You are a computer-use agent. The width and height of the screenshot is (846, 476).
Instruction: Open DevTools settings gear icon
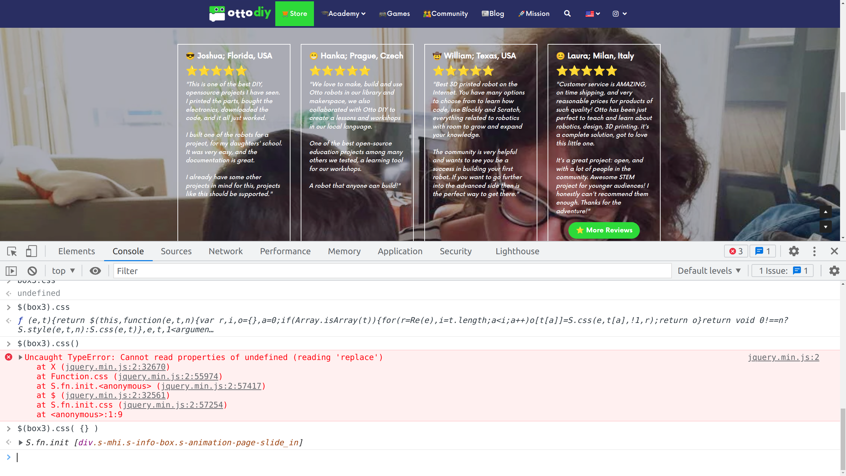pyautogui.click(x=794, y=251)
